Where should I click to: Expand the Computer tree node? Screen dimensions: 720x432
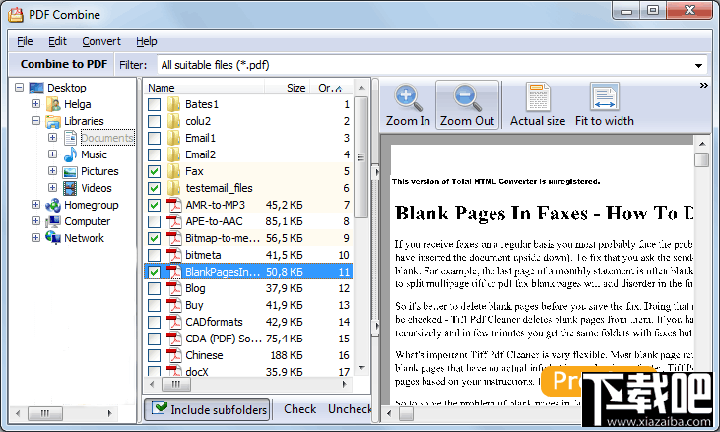pos(35,221)
